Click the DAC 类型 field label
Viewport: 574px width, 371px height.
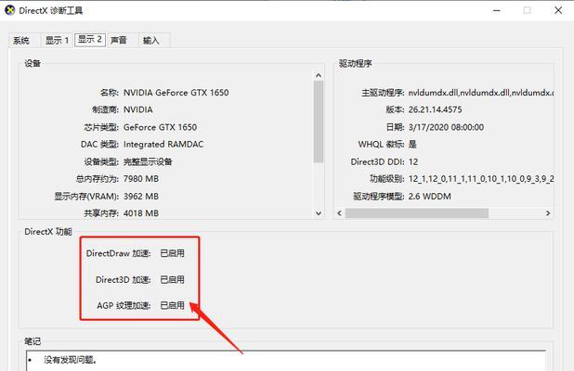pyautogui.click(x=99, y=145)
